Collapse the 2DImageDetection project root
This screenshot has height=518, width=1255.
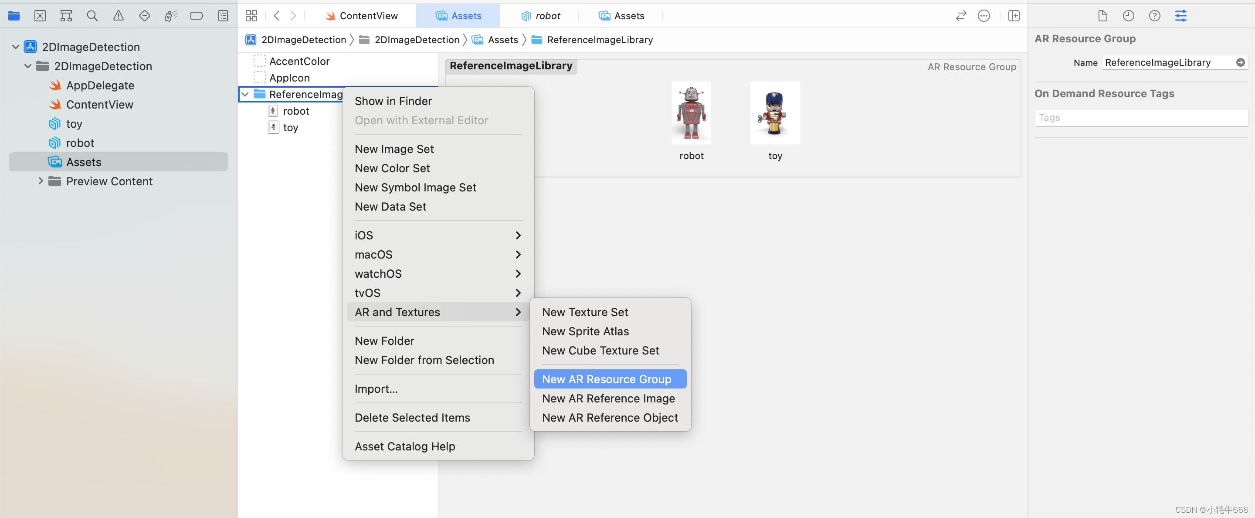coord(16,47)
